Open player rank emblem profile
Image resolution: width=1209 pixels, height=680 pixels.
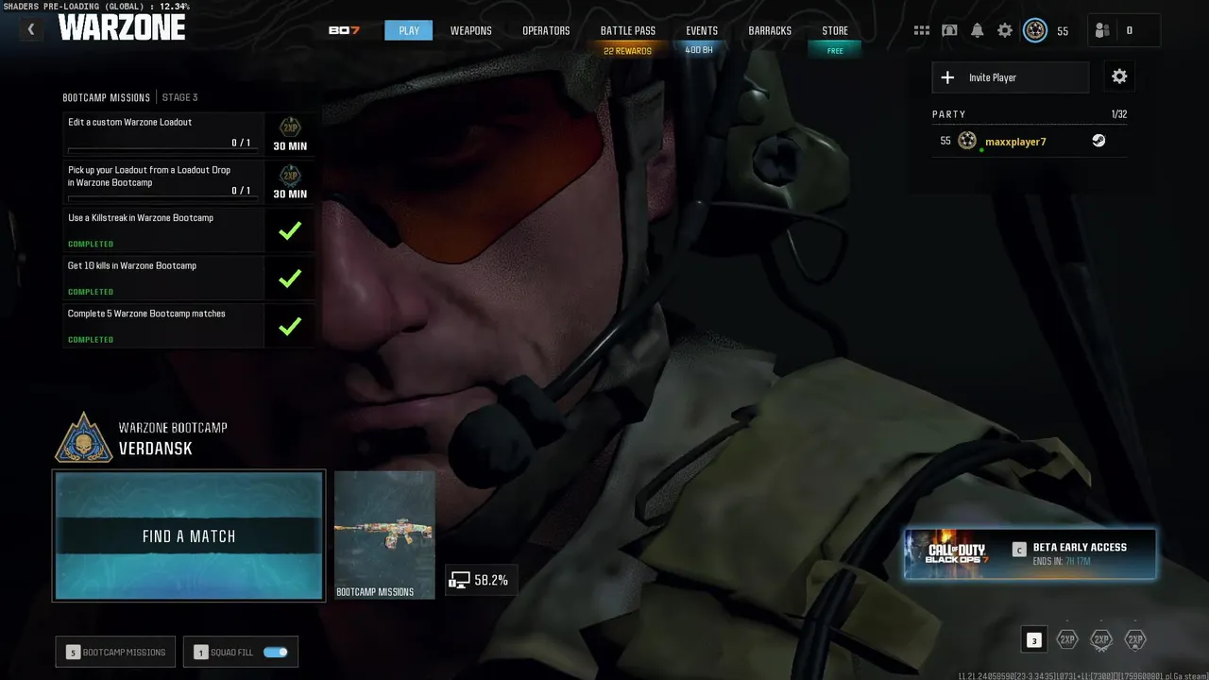tap(1035, 30)
